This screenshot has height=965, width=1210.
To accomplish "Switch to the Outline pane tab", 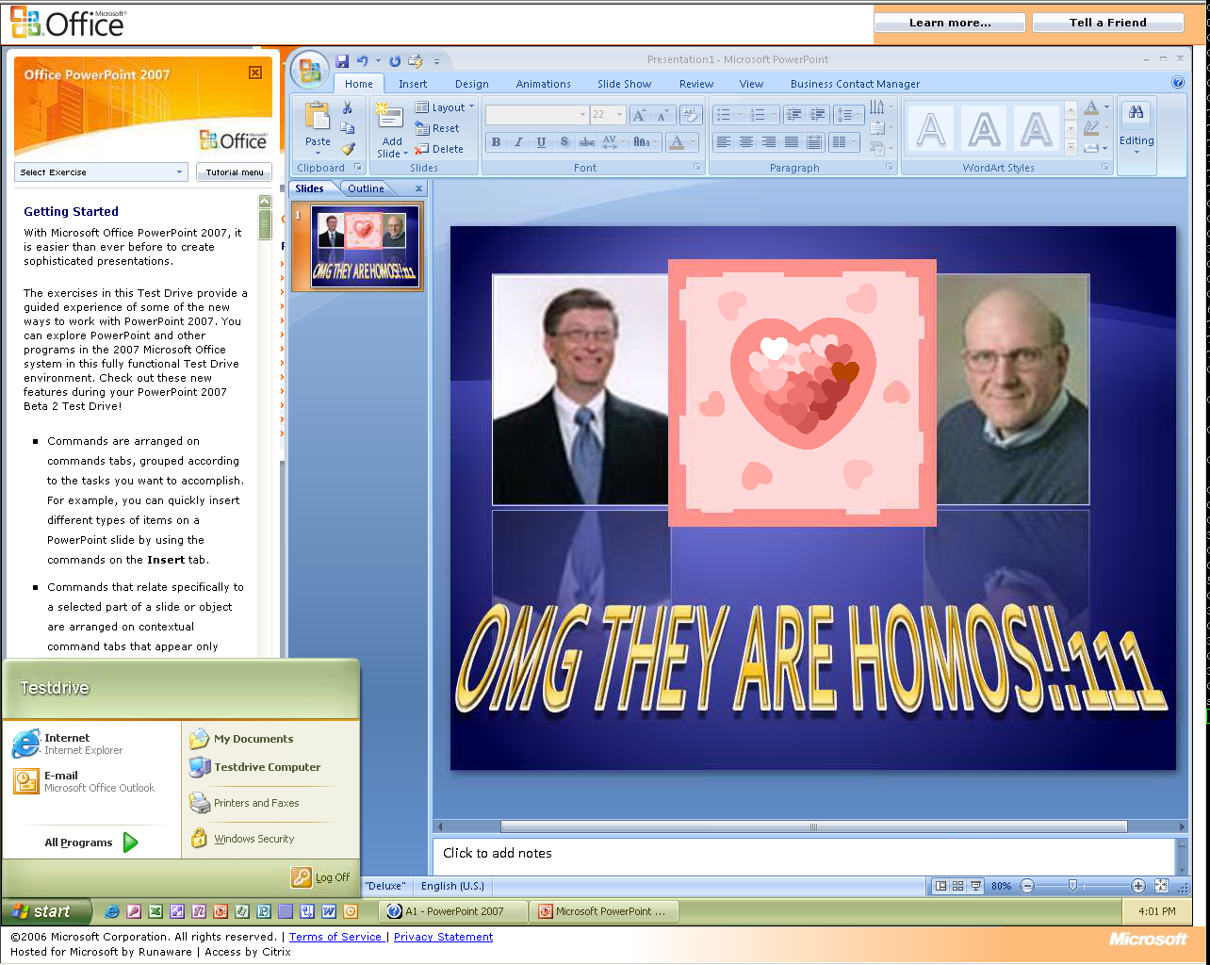I will (367, 188).
